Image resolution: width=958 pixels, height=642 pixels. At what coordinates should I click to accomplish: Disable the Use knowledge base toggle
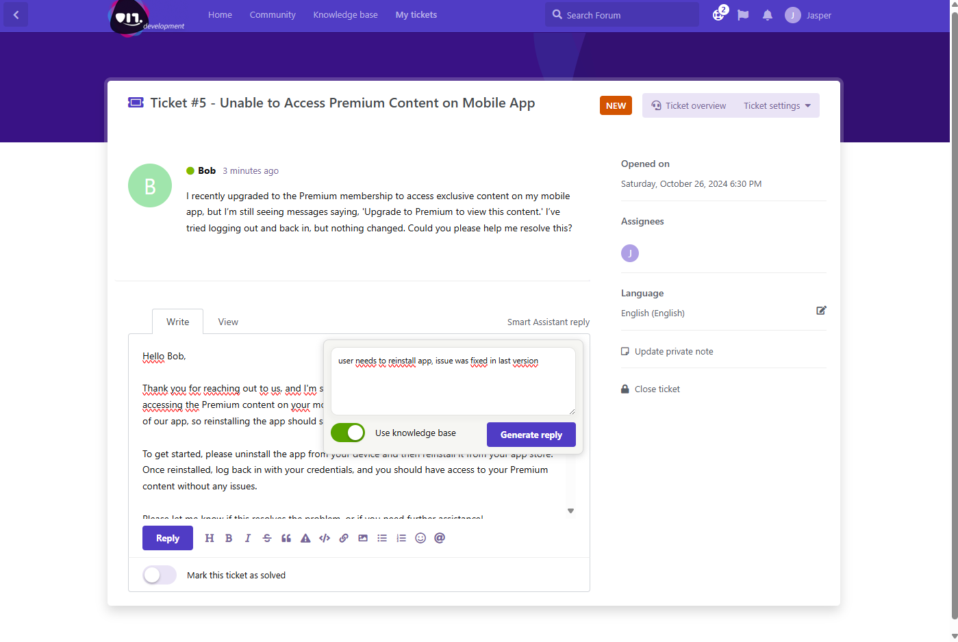coord(348,433)
